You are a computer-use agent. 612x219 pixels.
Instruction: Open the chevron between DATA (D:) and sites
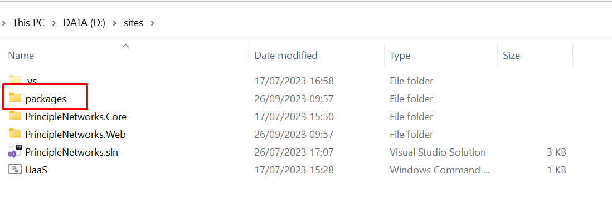coord(114,23)
